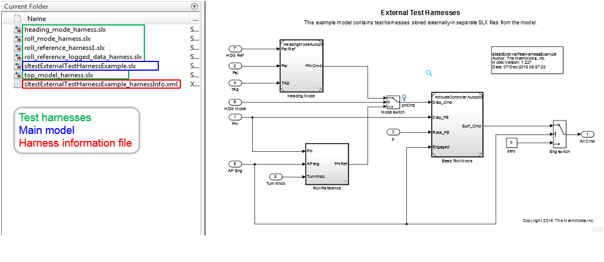Click the HDG Mode inport 6
This screenshot has height=262, width=604.
coord(235,102)
